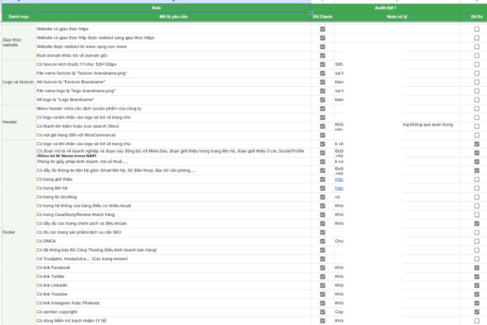Tick Đã fix for 'File name logo là logo-brandname.png'

pyautogui.click(x=477, y=91)
